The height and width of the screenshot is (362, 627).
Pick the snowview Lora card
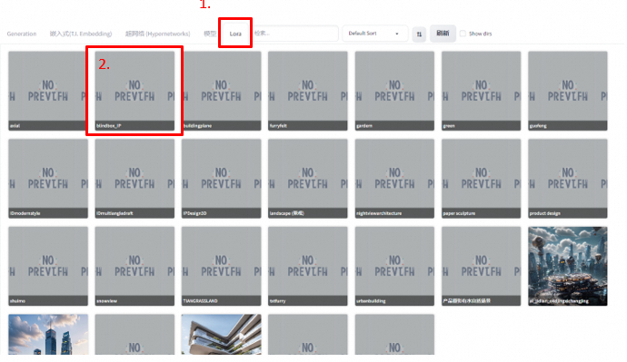pyautogui.click(x=134, y=266)
